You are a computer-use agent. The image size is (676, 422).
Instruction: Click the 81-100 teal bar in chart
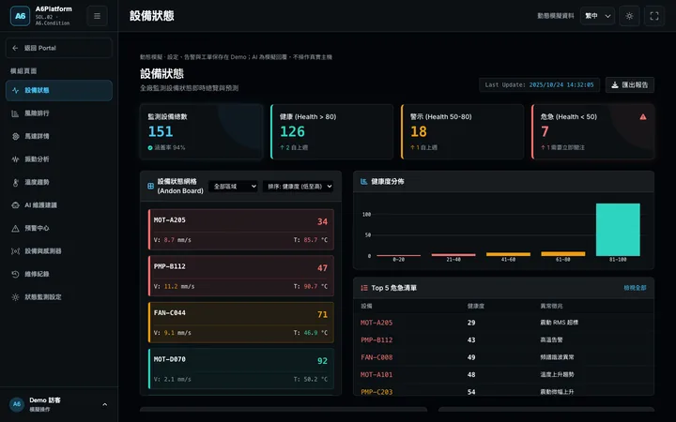click(x=618, y=230)
